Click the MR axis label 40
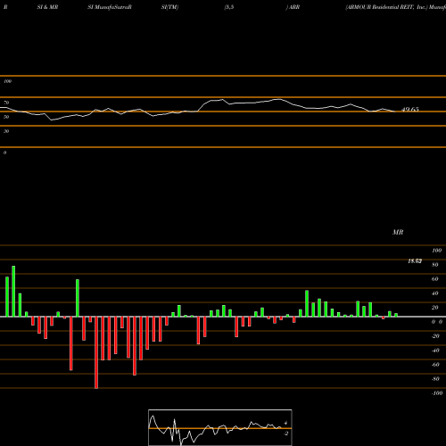 pos(435,293)
